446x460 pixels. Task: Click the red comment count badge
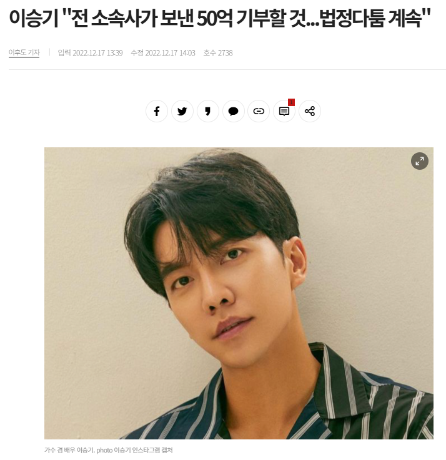pyautogui.click(x=291, y=102)
